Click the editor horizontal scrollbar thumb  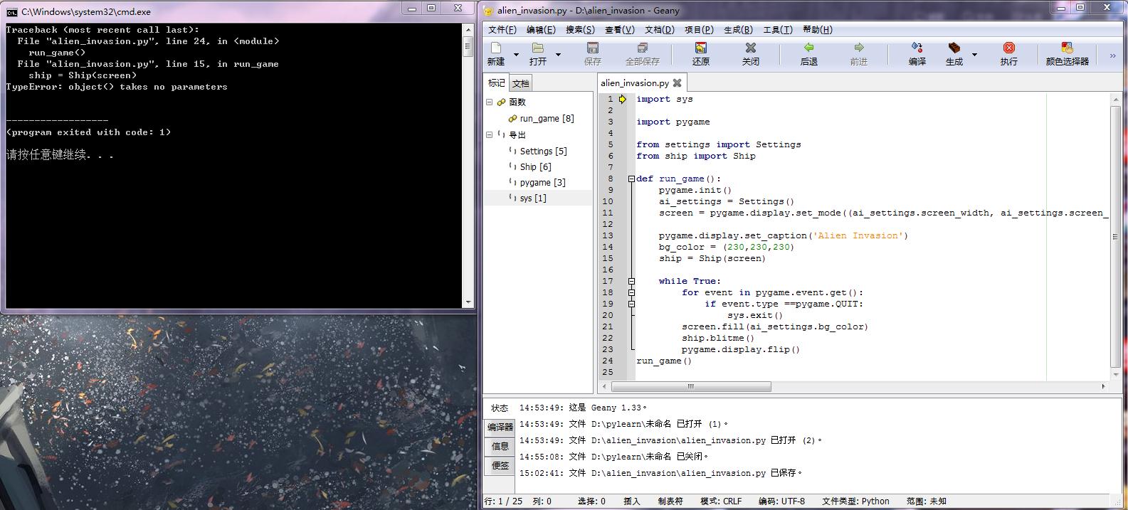click(690, 386)
